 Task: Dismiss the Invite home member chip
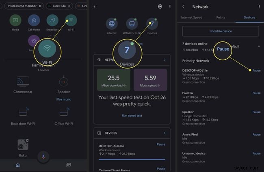[x=40, y=6]
